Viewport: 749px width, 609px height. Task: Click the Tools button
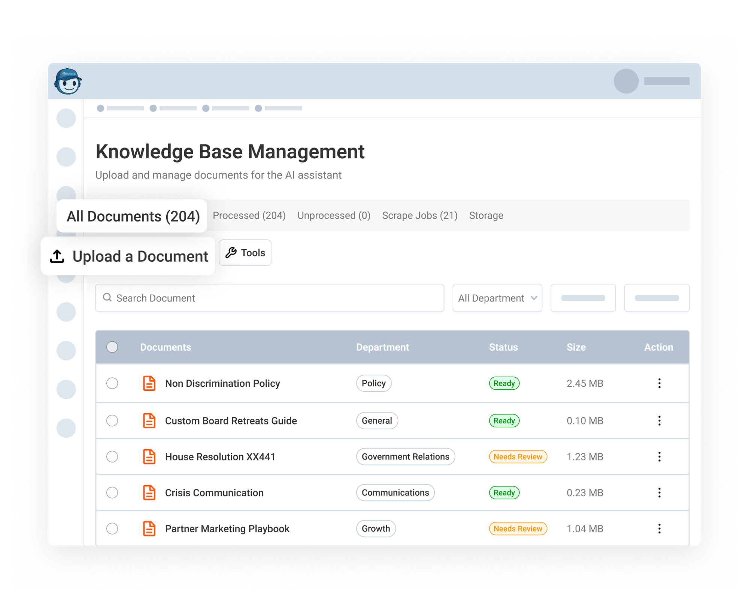245,253
